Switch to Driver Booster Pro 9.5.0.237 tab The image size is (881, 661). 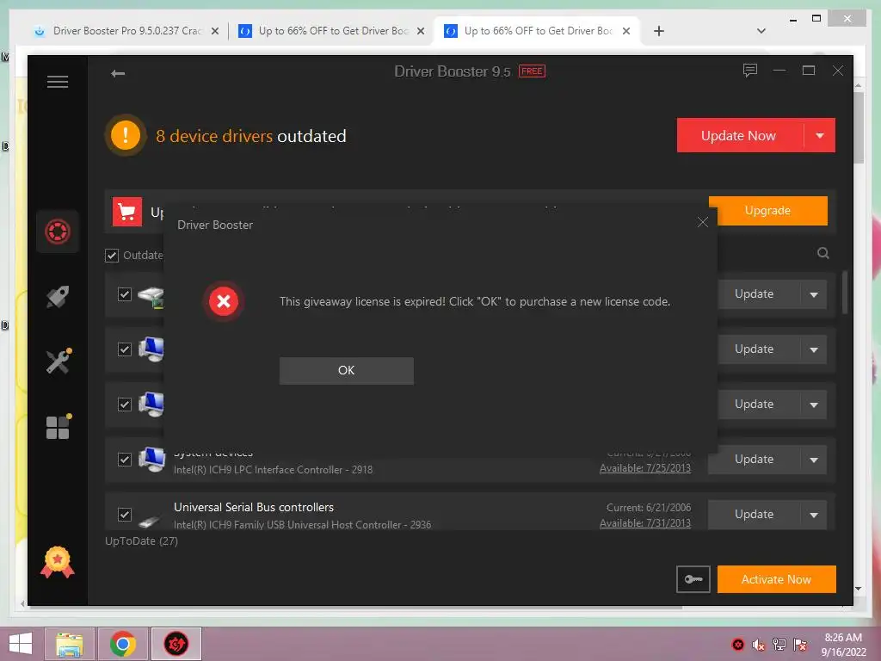(126, 31)
